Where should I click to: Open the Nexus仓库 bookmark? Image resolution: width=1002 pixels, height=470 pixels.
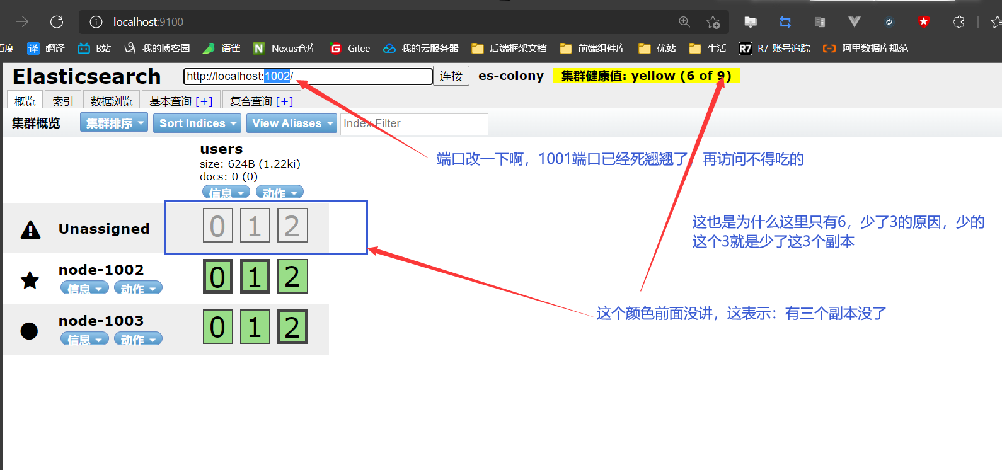pyautogui.click(x=285, y=49)
